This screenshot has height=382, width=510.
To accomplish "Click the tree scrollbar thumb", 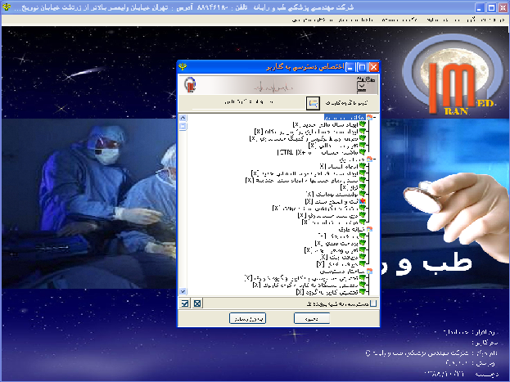I will pyautogui.click(x=183, y=126).
